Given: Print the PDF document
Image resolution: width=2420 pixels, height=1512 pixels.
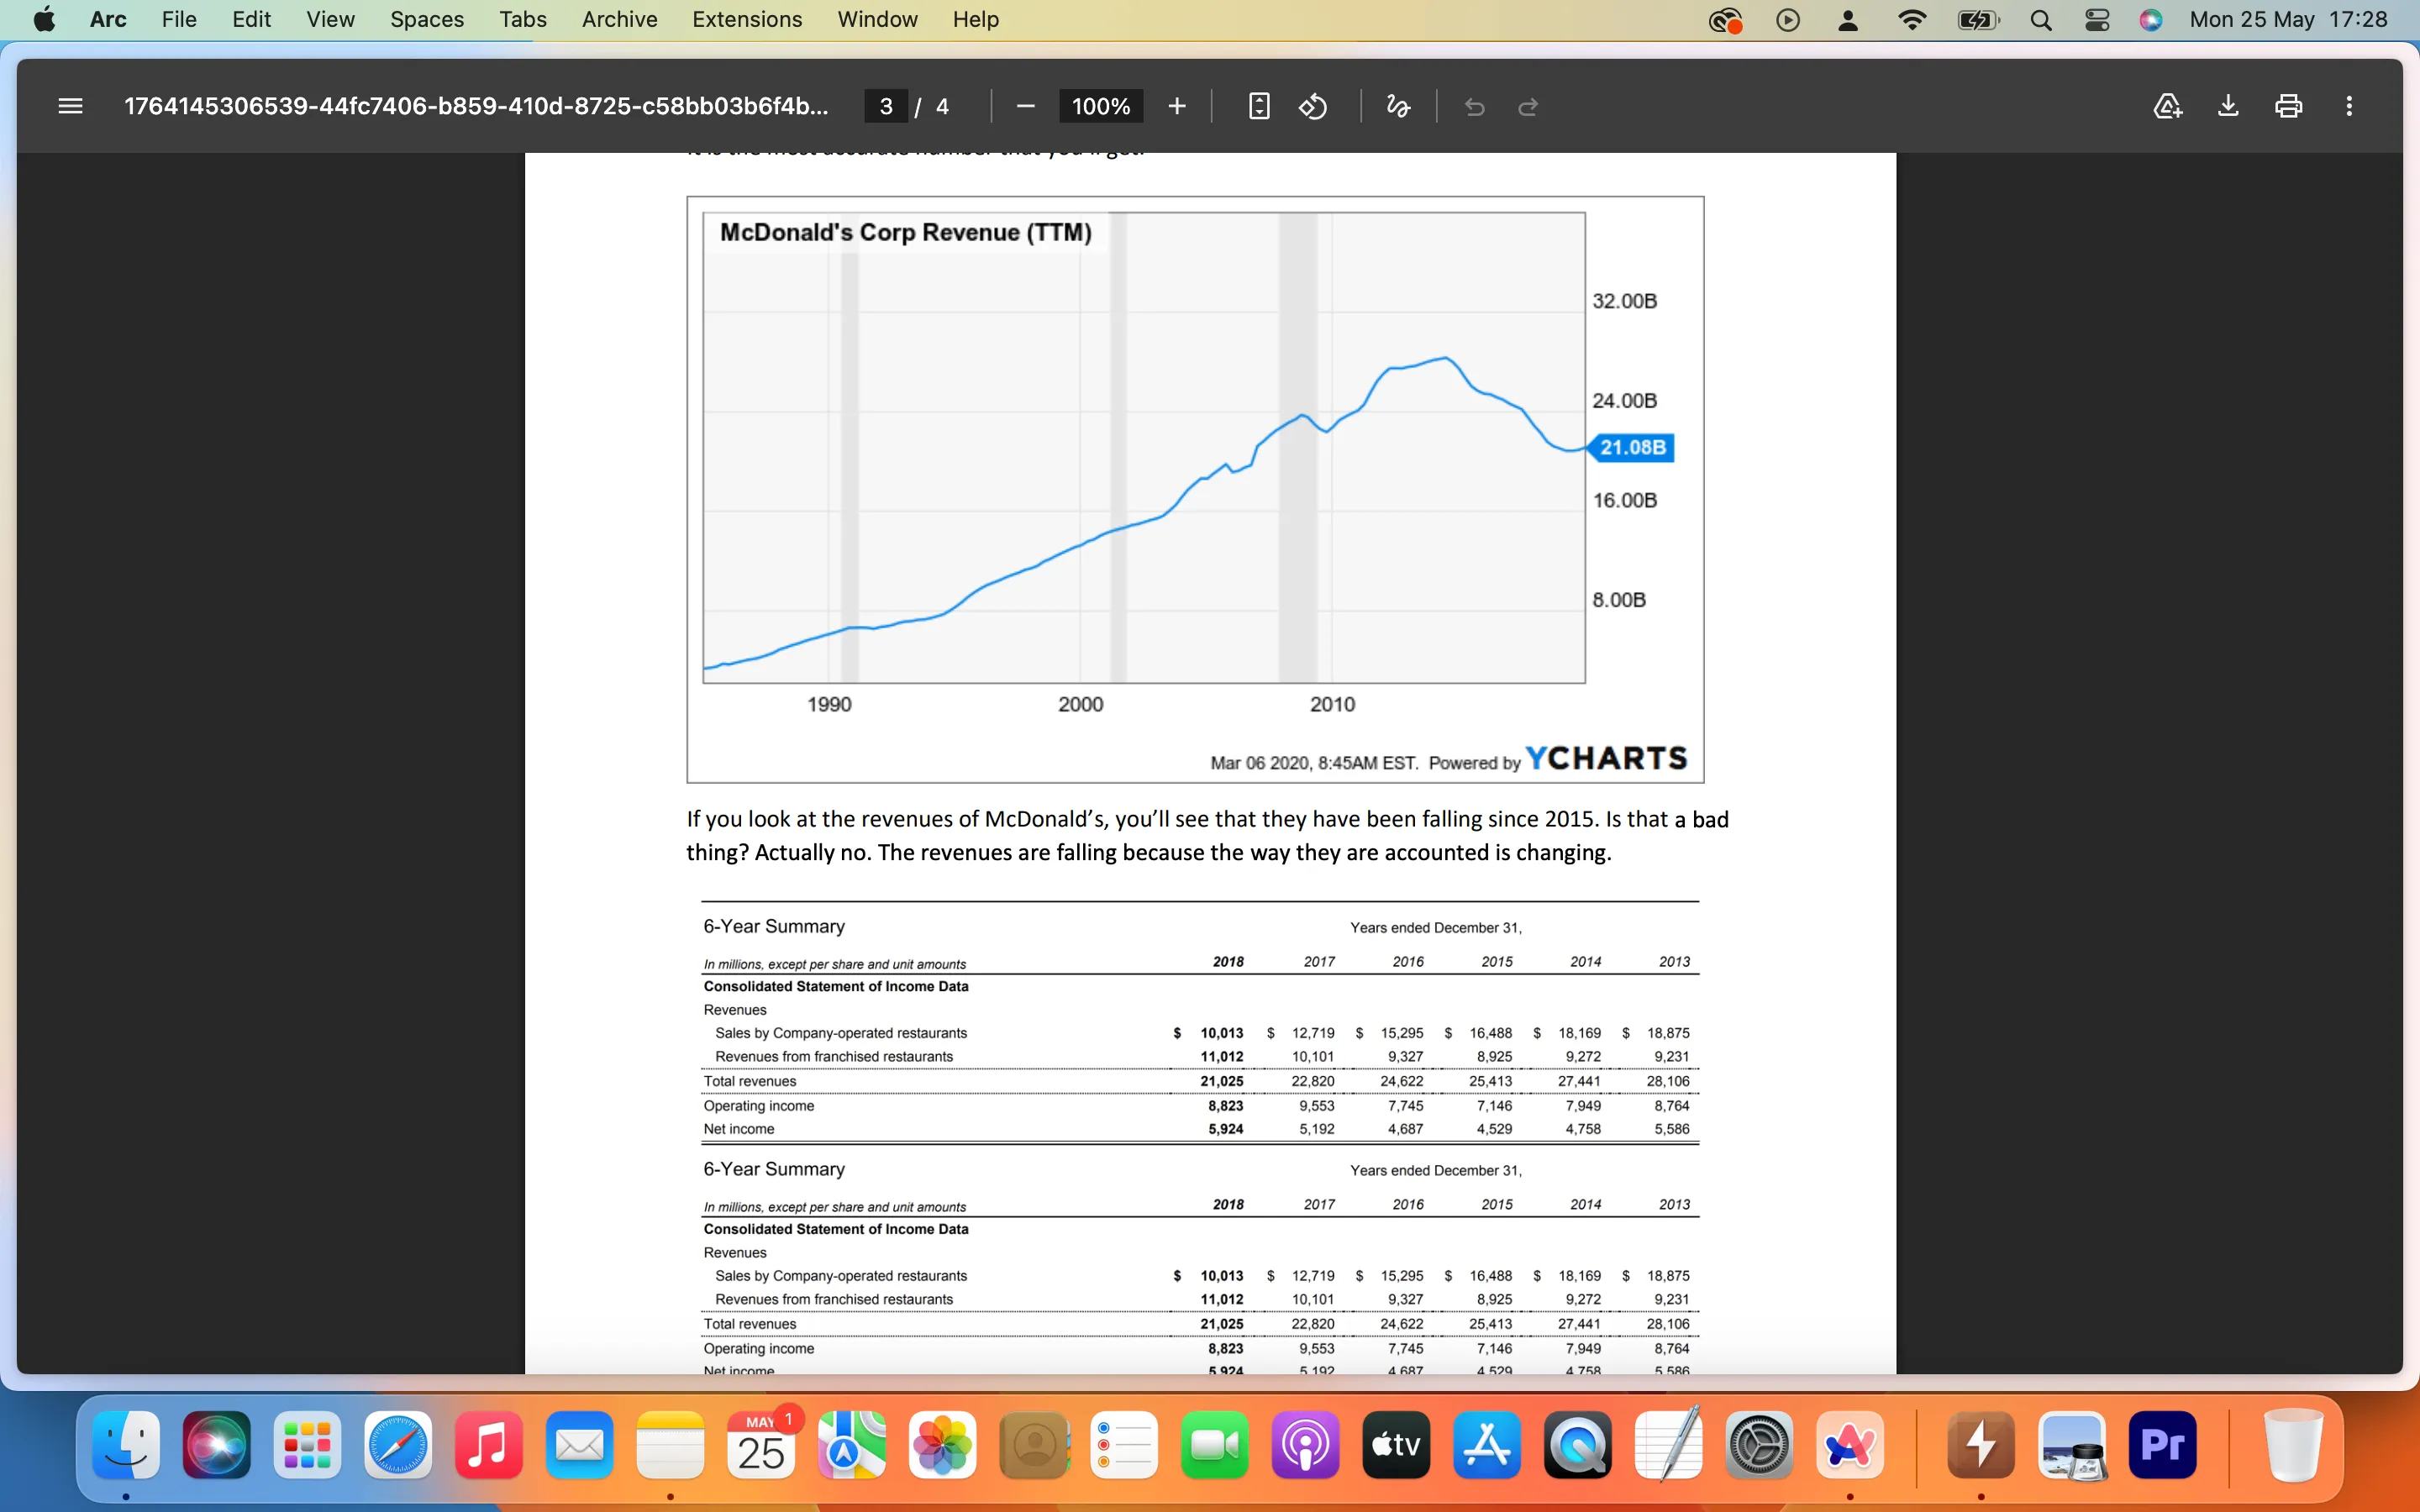Looking at the screenshot, I should point(2289,106).
